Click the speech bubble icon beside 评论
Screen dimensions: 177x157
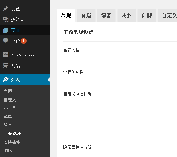tap(5, 41)
